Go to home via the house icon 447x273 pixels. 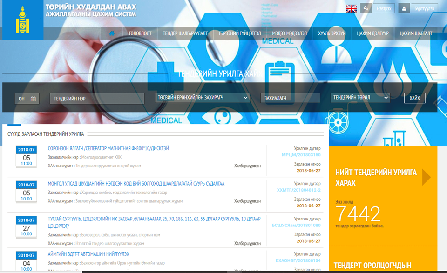[x=112, y=33]
